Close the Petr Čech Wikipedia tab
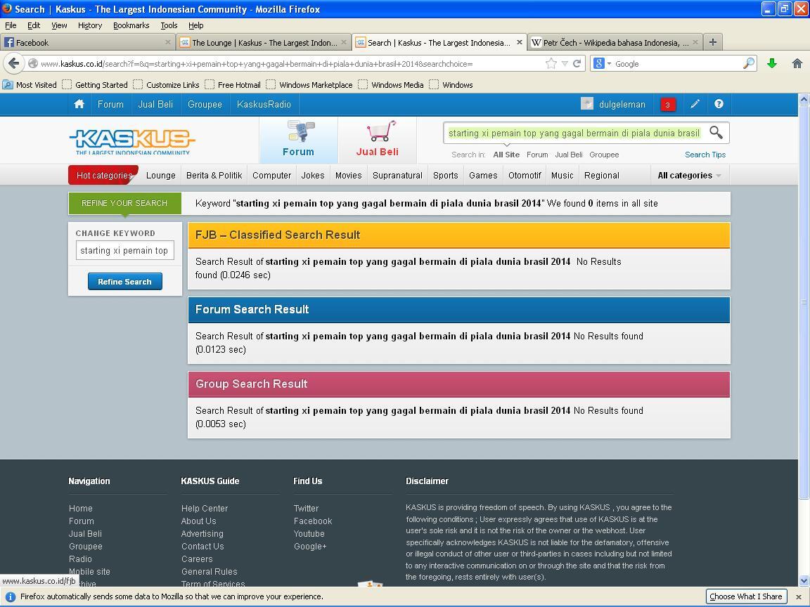The width and height of the screenshot is (810, 607). click(695, 42)
